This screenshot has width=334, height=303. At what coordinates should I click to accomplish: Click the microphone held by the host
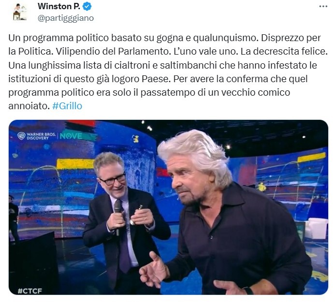click(117, 215)
